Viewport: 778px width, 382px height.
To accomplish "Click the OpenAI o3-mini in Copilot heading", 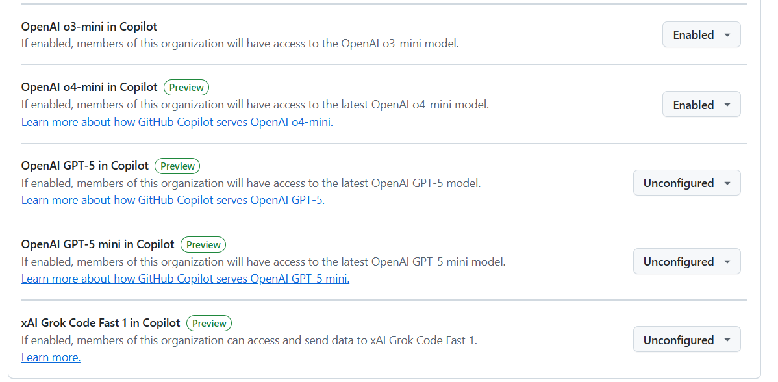I will [x=90, y=27].
